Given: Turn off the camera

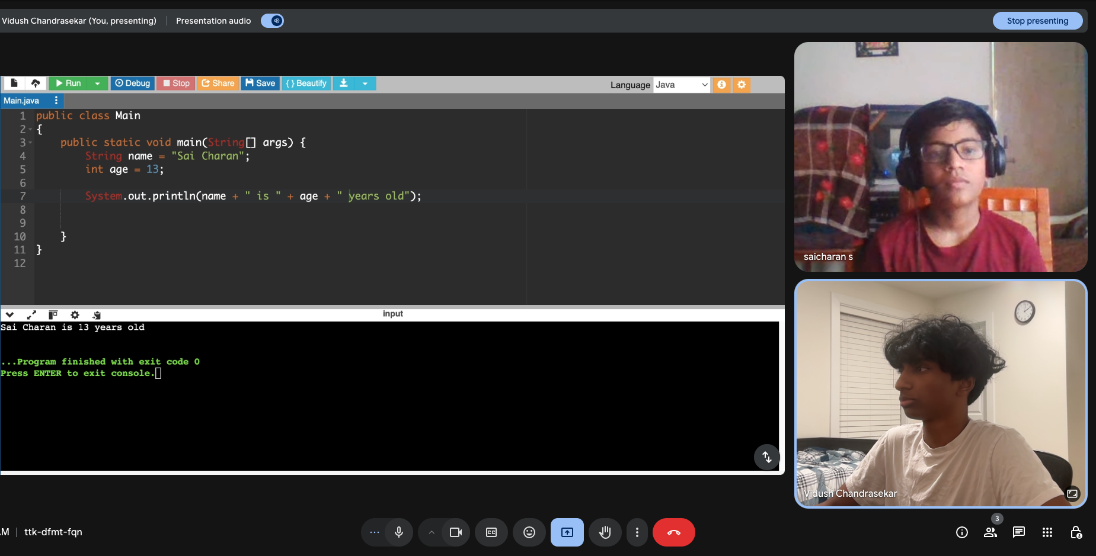Looking at the screenshot, I should pyautogui.click(x=455, y=532).
